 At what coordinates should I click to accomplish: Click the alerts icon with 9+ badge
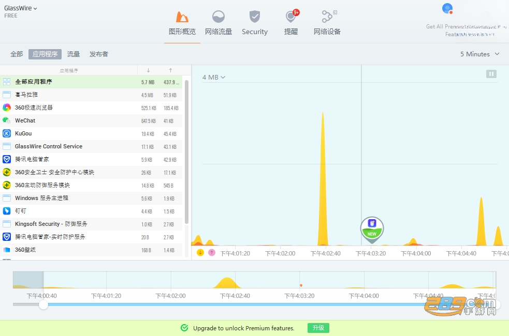point(292,16)
